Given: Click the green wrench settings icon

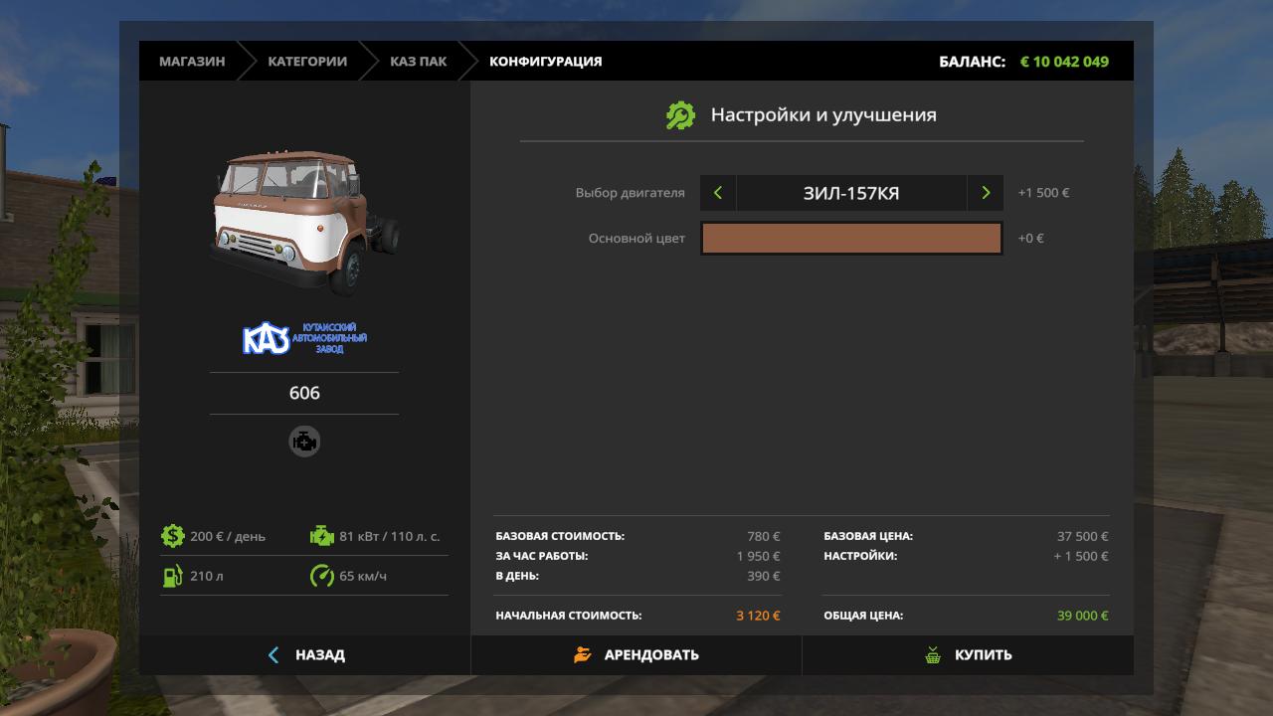Looking at the screenshot, I should click(x=680, y=115).
